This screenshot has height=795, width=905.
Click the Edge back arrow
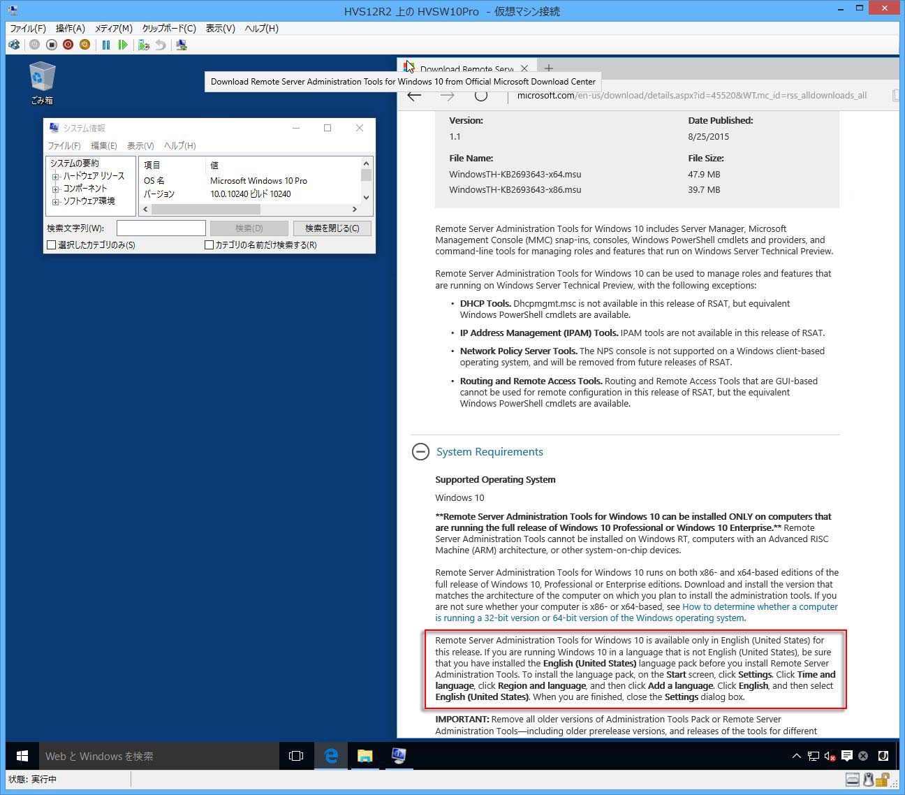point(414,96)
